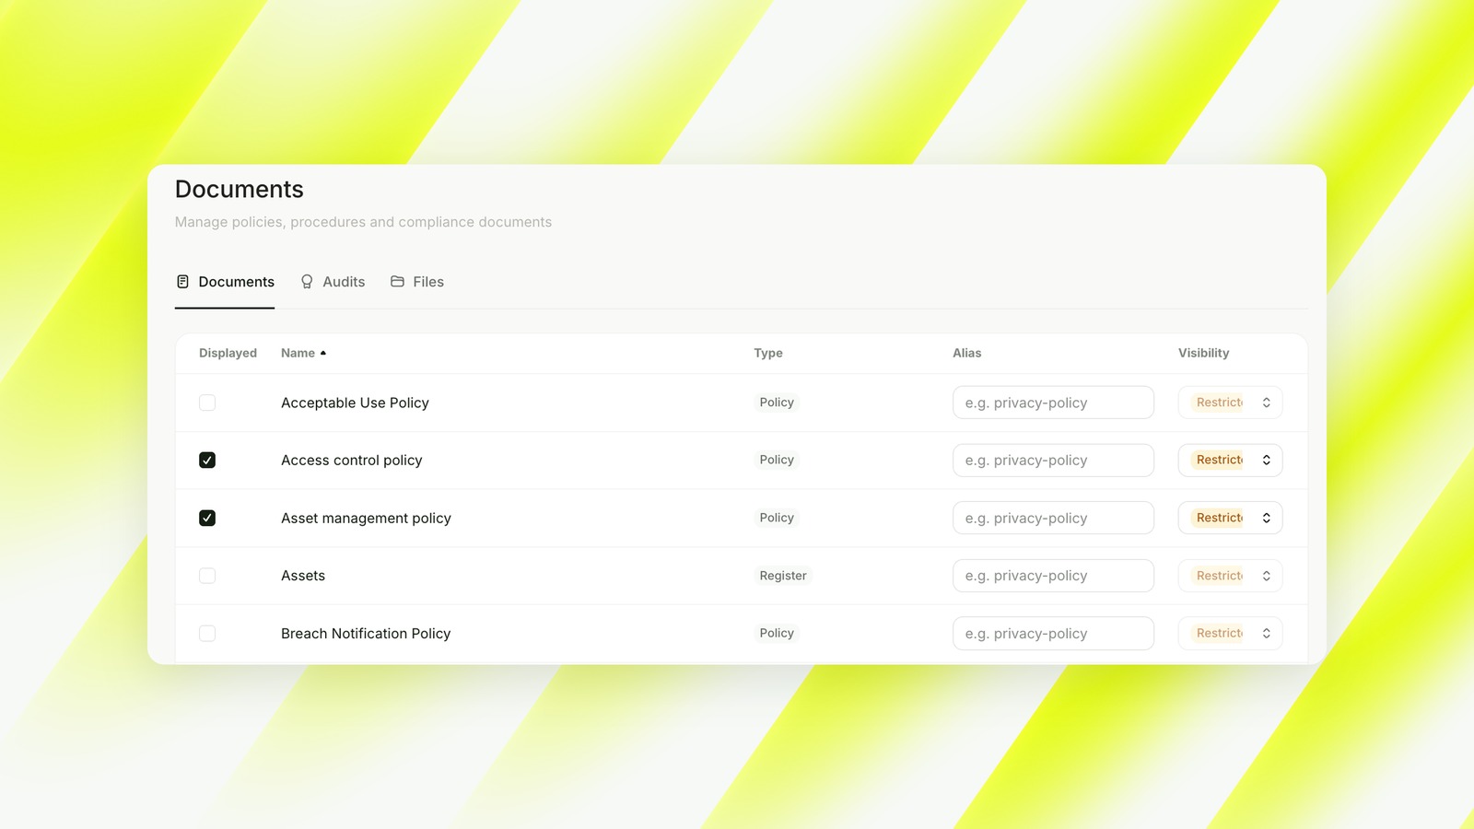This screenshot has height=829, width=1474.
Task: Open the Audits tab
Action: point(333,282)
